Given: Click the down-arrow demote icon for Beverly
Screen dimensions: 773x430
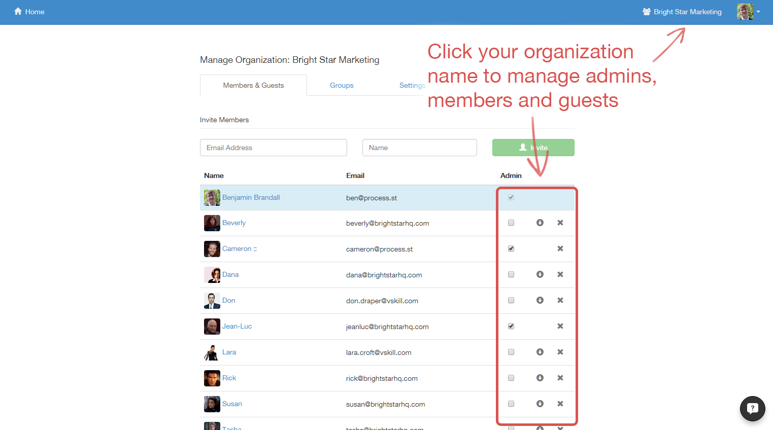Looking at the screenshot, I should [540, 223].
